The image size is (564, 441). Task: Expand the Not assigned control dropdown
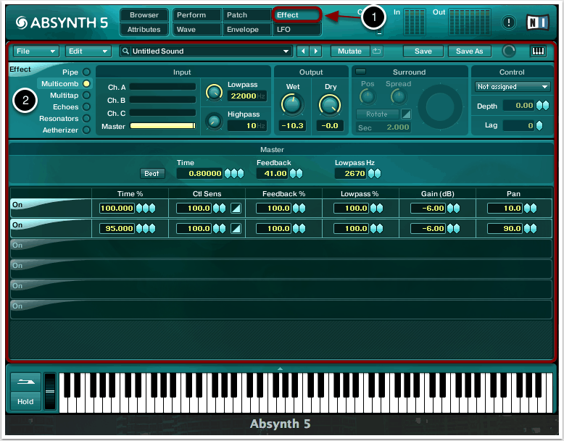click(x=513, y=87)
